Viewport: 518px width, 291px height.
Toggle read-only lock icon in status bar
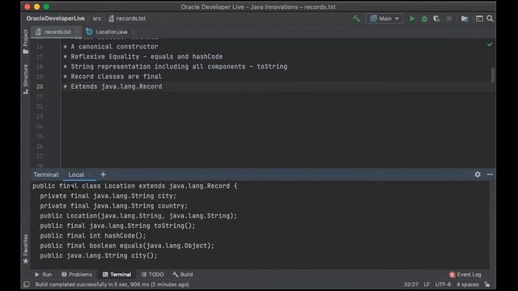(487, 285)
